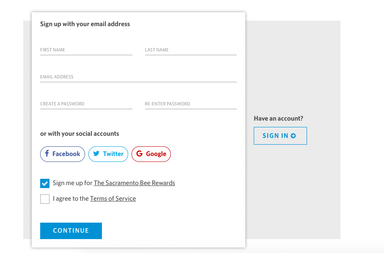384x253 pixels.
Task: Click the 'Have an account?' text
Action: pos(278,118)
